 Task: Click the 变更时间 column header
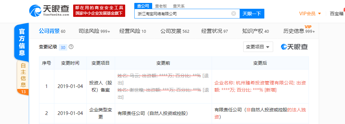pyautogui.click(x=70, y=63)
